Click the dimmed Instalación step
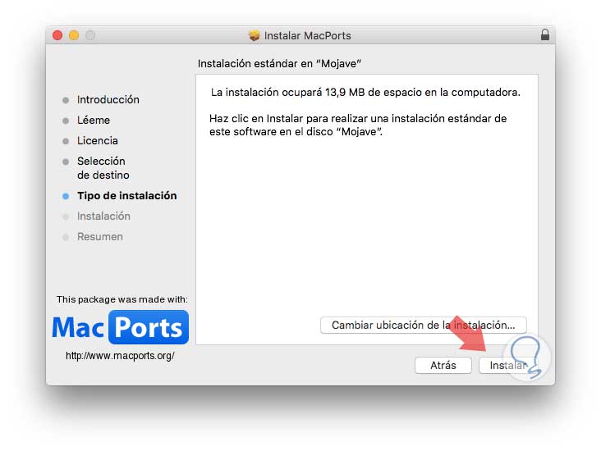The width and height of the screenshot is (601, 451). pos(103,216)
